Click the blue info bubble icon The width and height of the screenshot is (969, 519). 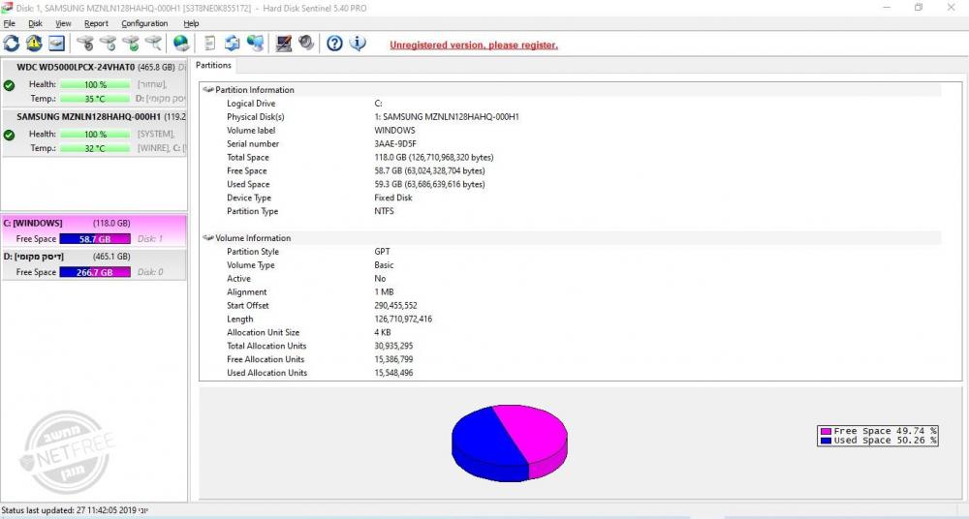click(x=358, y=44)
